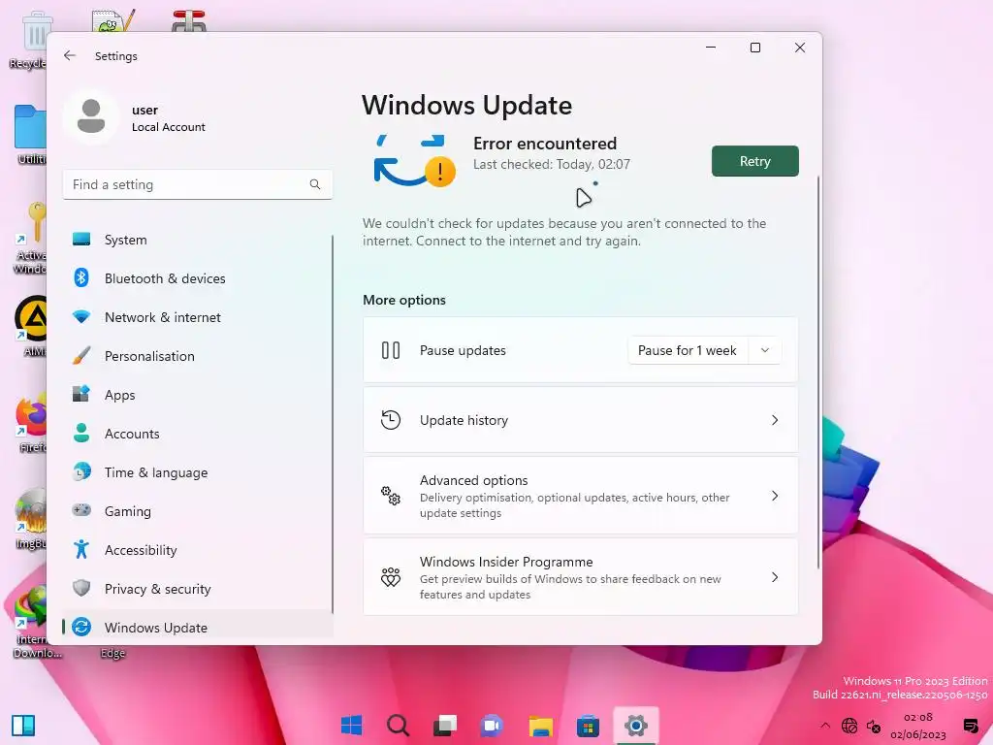Click the Retry button
The width and height of the screenshot is (993, 745).
coord(754,161)
